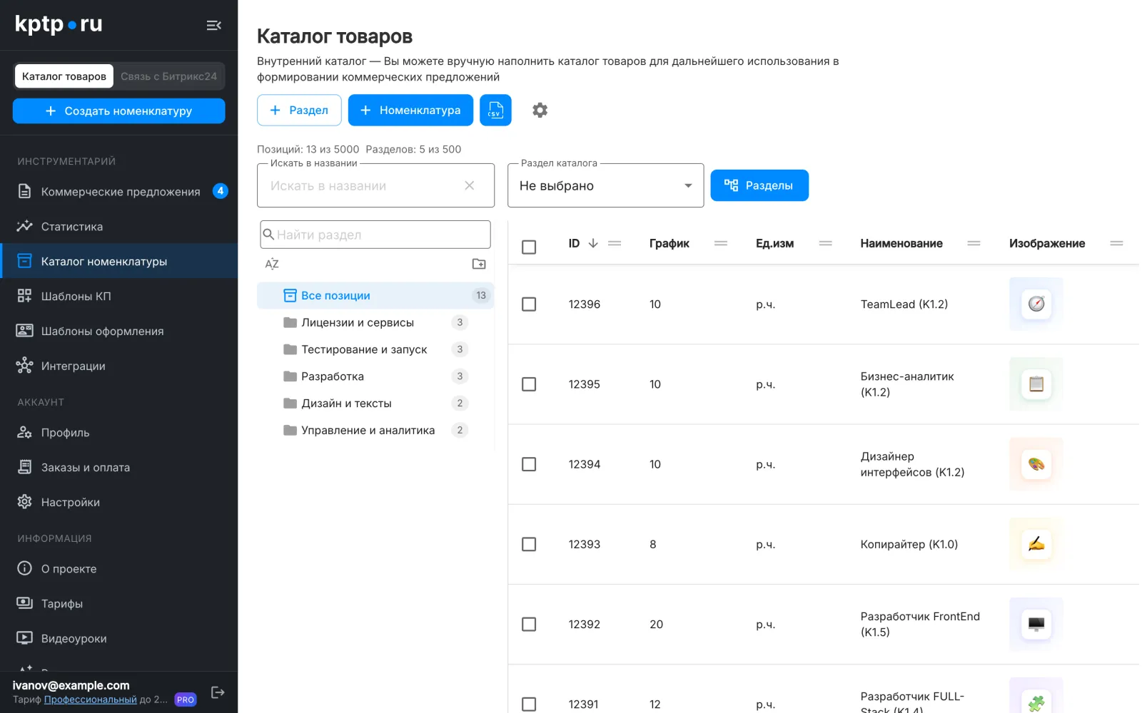Mark the checkbox for item 12392
This screenshot has width=1142, height=713.
pyautogui.click(x=529, y=625)
